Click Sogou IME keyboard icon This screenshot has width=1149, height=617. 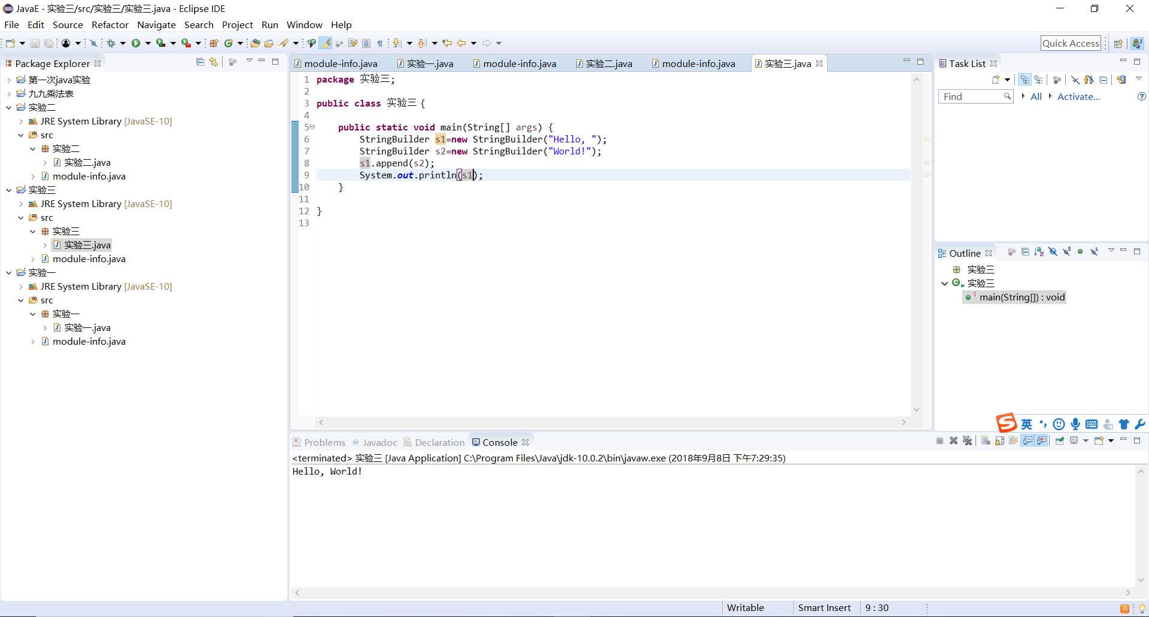pyautogui.click(x=1092, y=424)
